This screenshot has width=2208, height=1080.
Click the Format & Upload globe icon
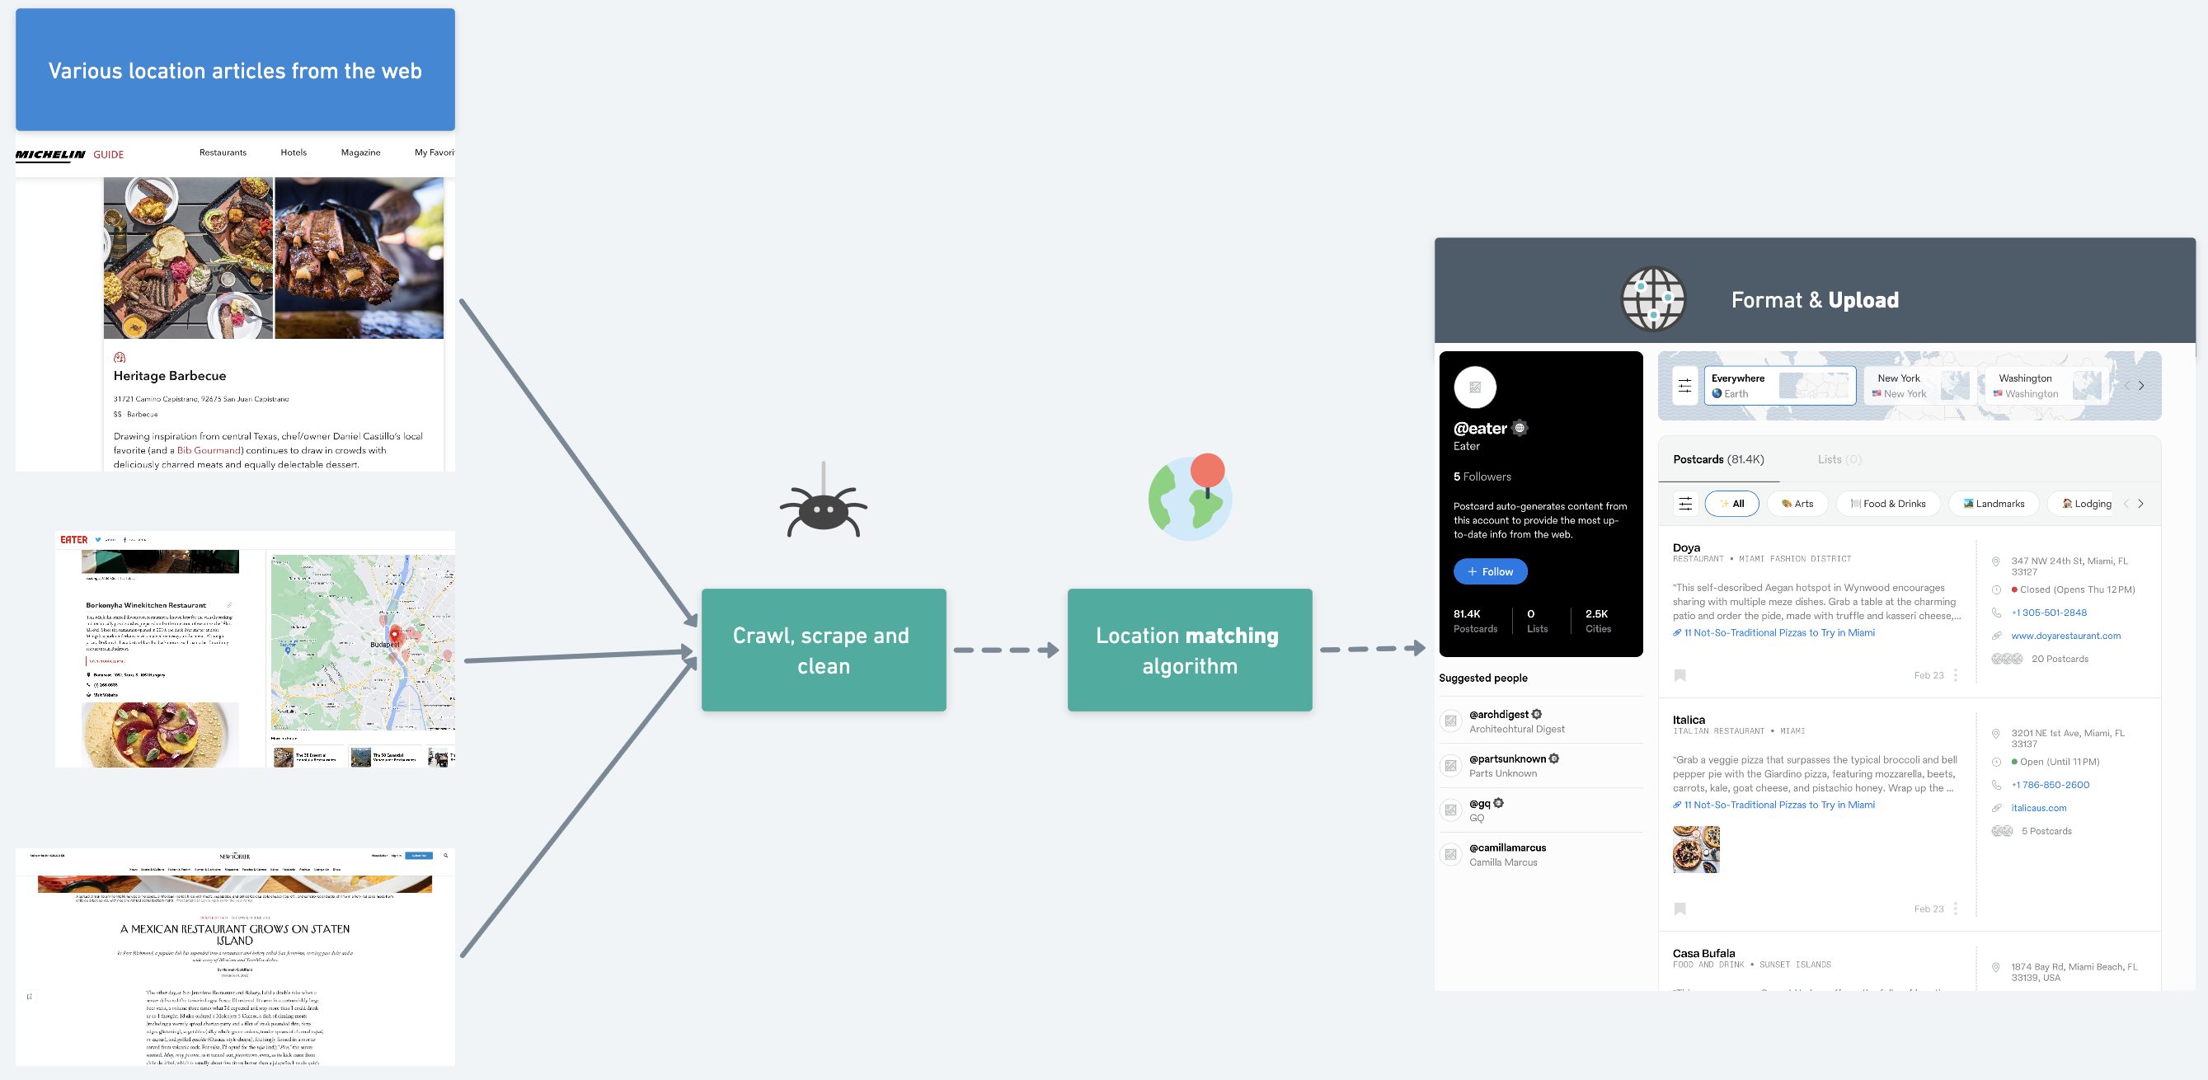(1653, 299)
